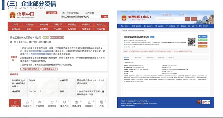
Task: Open 诚信文化 in red navigation bar
Action: click(101, 24)
